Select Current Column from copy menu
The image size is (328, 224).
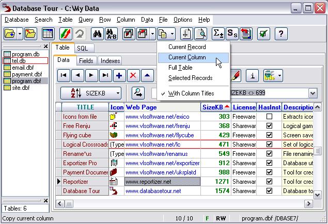pos(193,57)
